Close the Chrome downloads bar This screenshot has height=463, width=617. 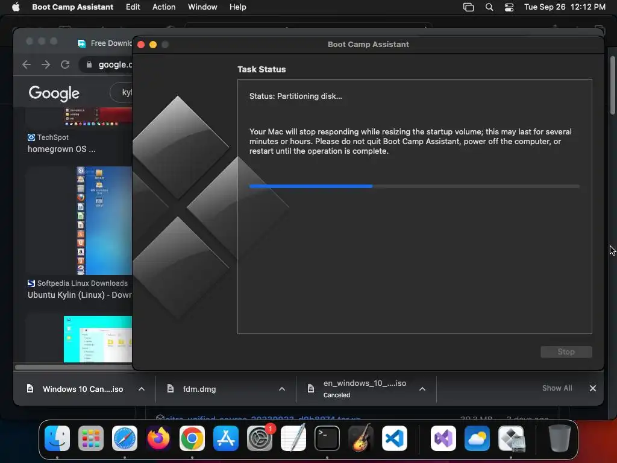click(593, 388)
